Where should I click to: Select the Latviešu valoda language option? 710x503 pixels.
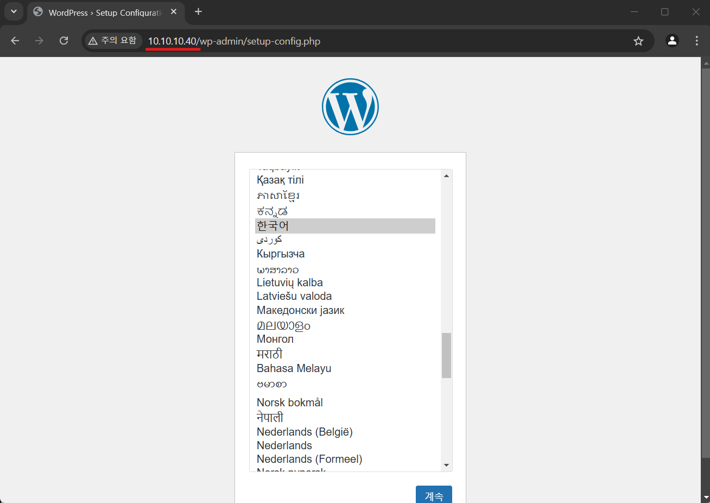point(345,296)
